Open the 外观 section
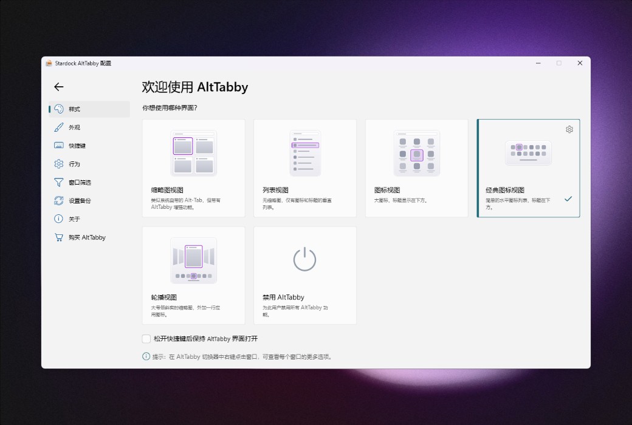 (x=89, y=127)
